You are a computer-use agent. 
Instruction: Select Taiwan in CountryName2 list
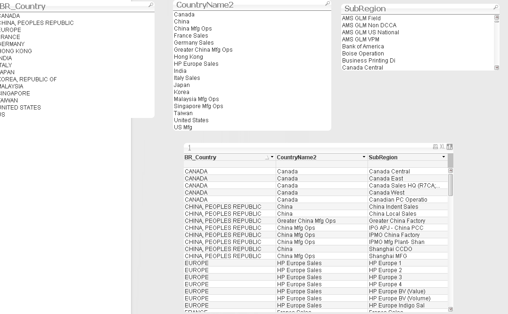click(183, 113)
